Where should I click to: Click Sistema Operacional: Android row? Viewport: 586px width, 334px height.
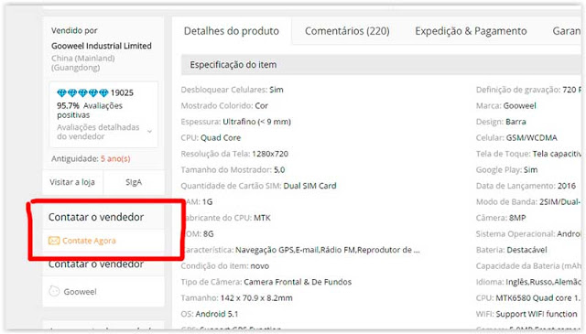[x=528, y=234]
